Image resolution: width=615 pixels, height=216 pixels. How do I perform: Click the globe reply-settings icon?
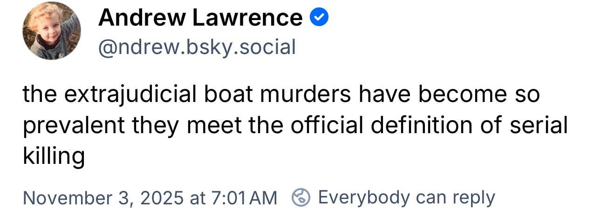click(x=301, y=197)
